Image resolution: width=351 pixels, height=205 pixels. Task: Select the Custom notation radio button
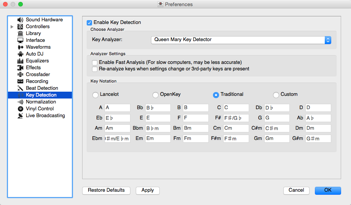[276, 95]
